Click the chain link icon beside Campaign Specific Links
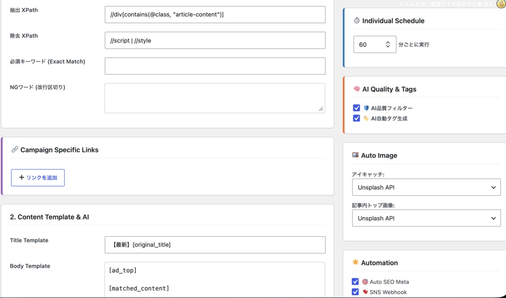This screenshot has width=506, height=298. pos(14,149)
